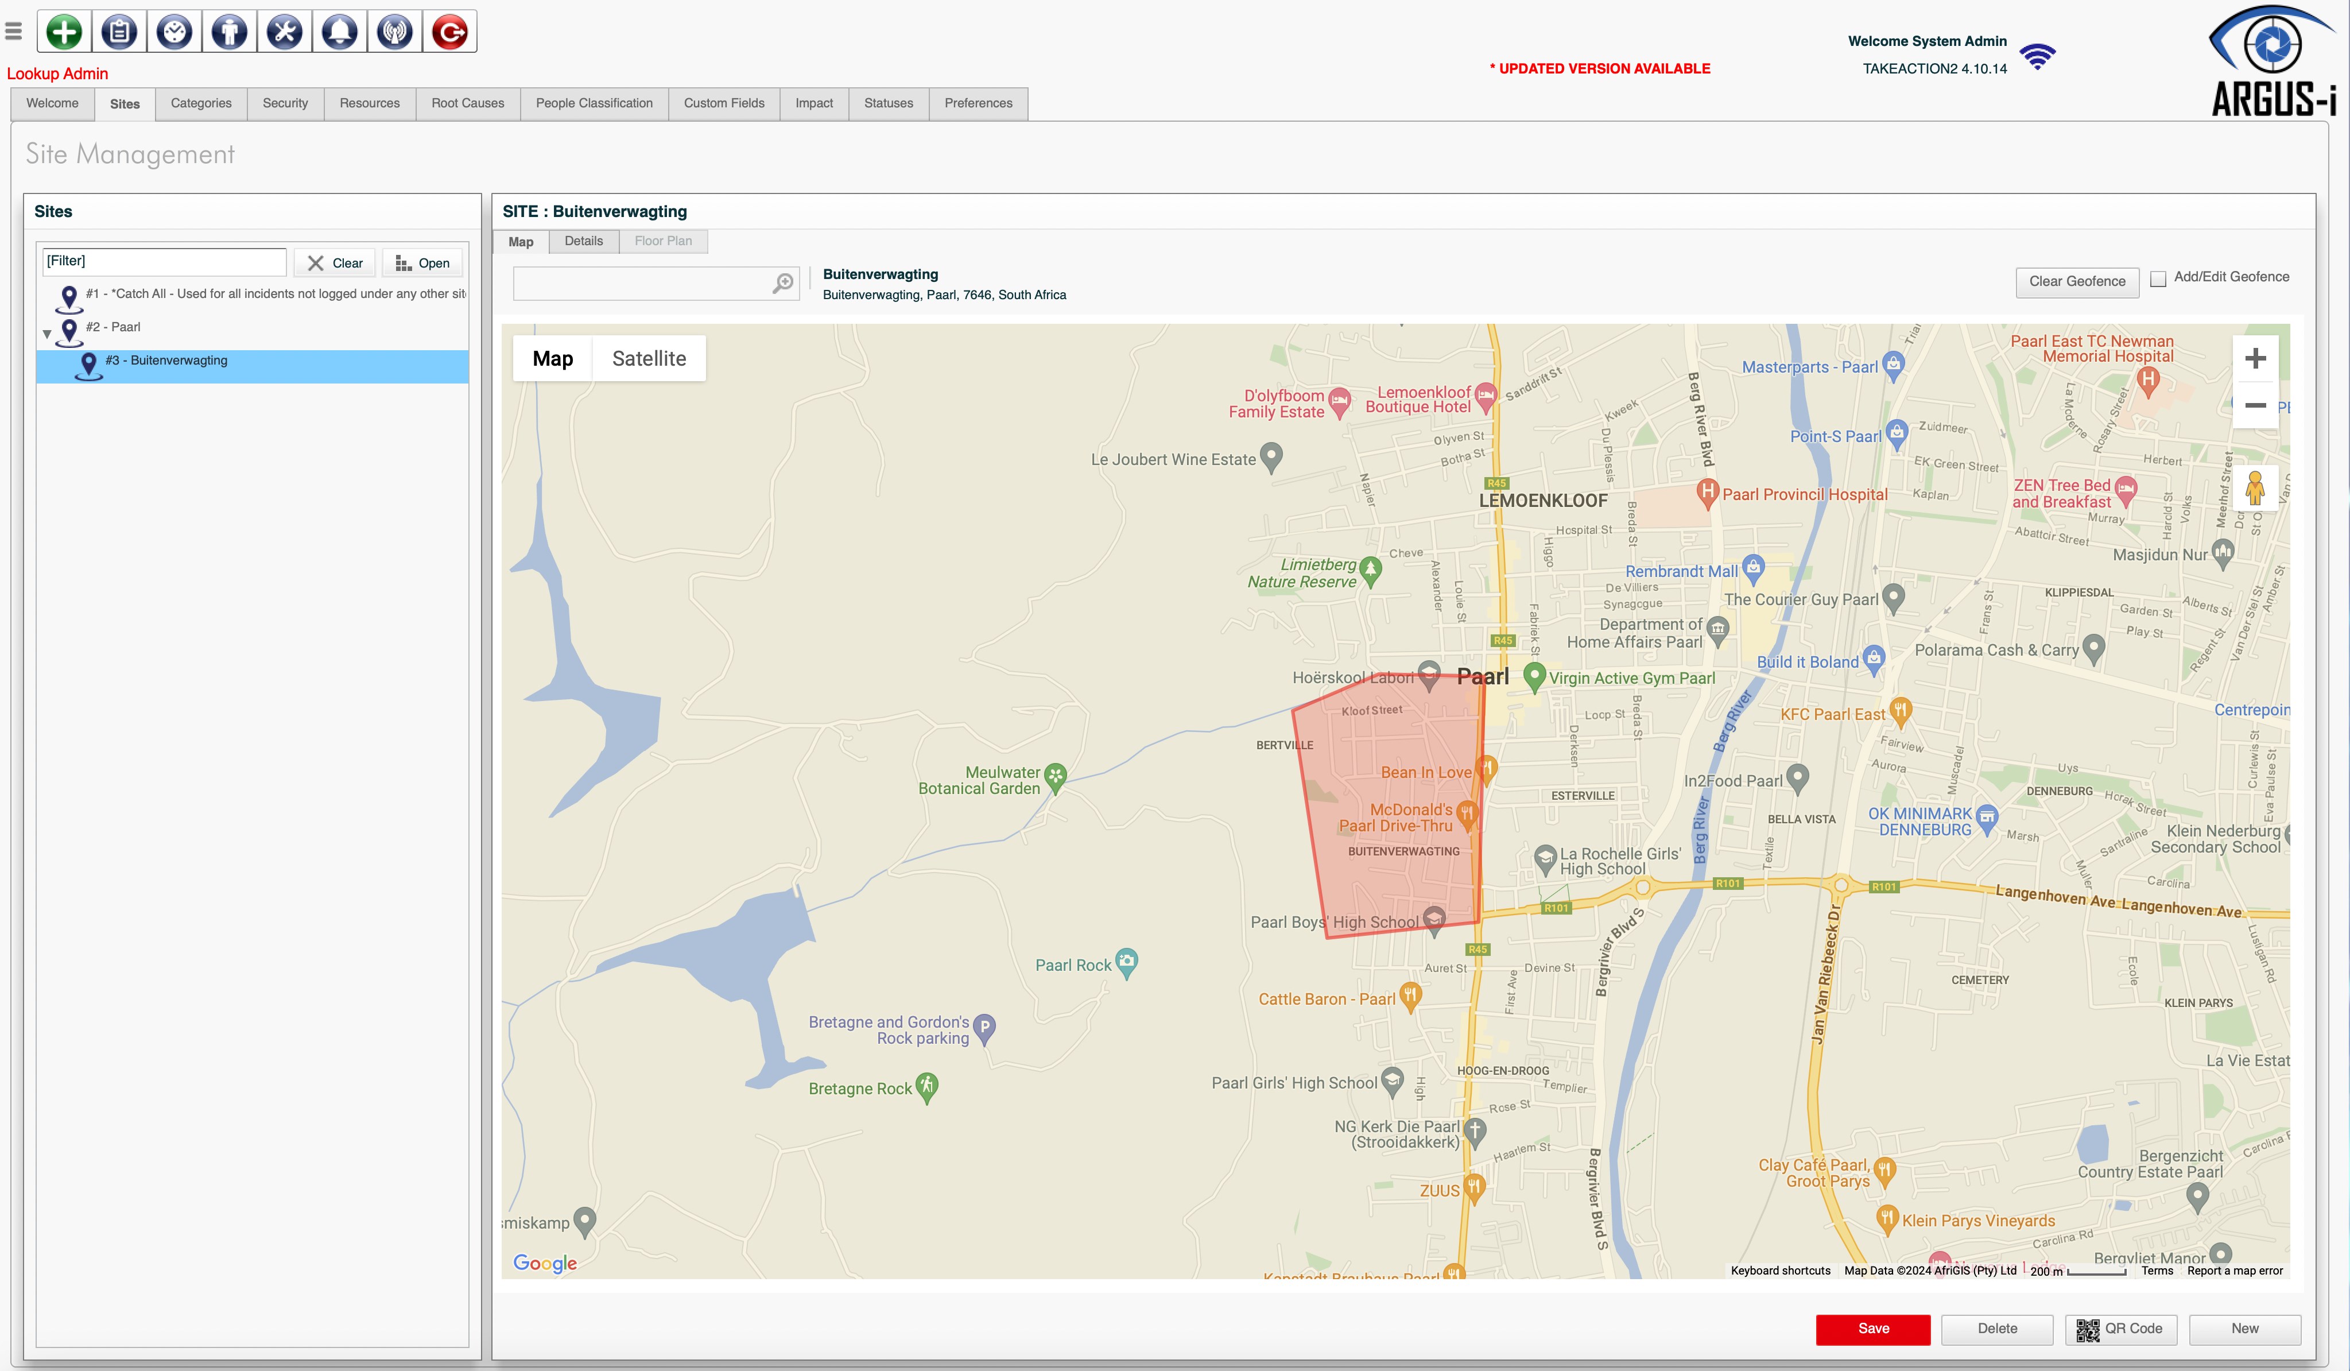Image resolution: width=2350 pixels, height=1371 pixels.
Task: Open the wrench and screwdriver tools icon
Action: click(285, 32)
